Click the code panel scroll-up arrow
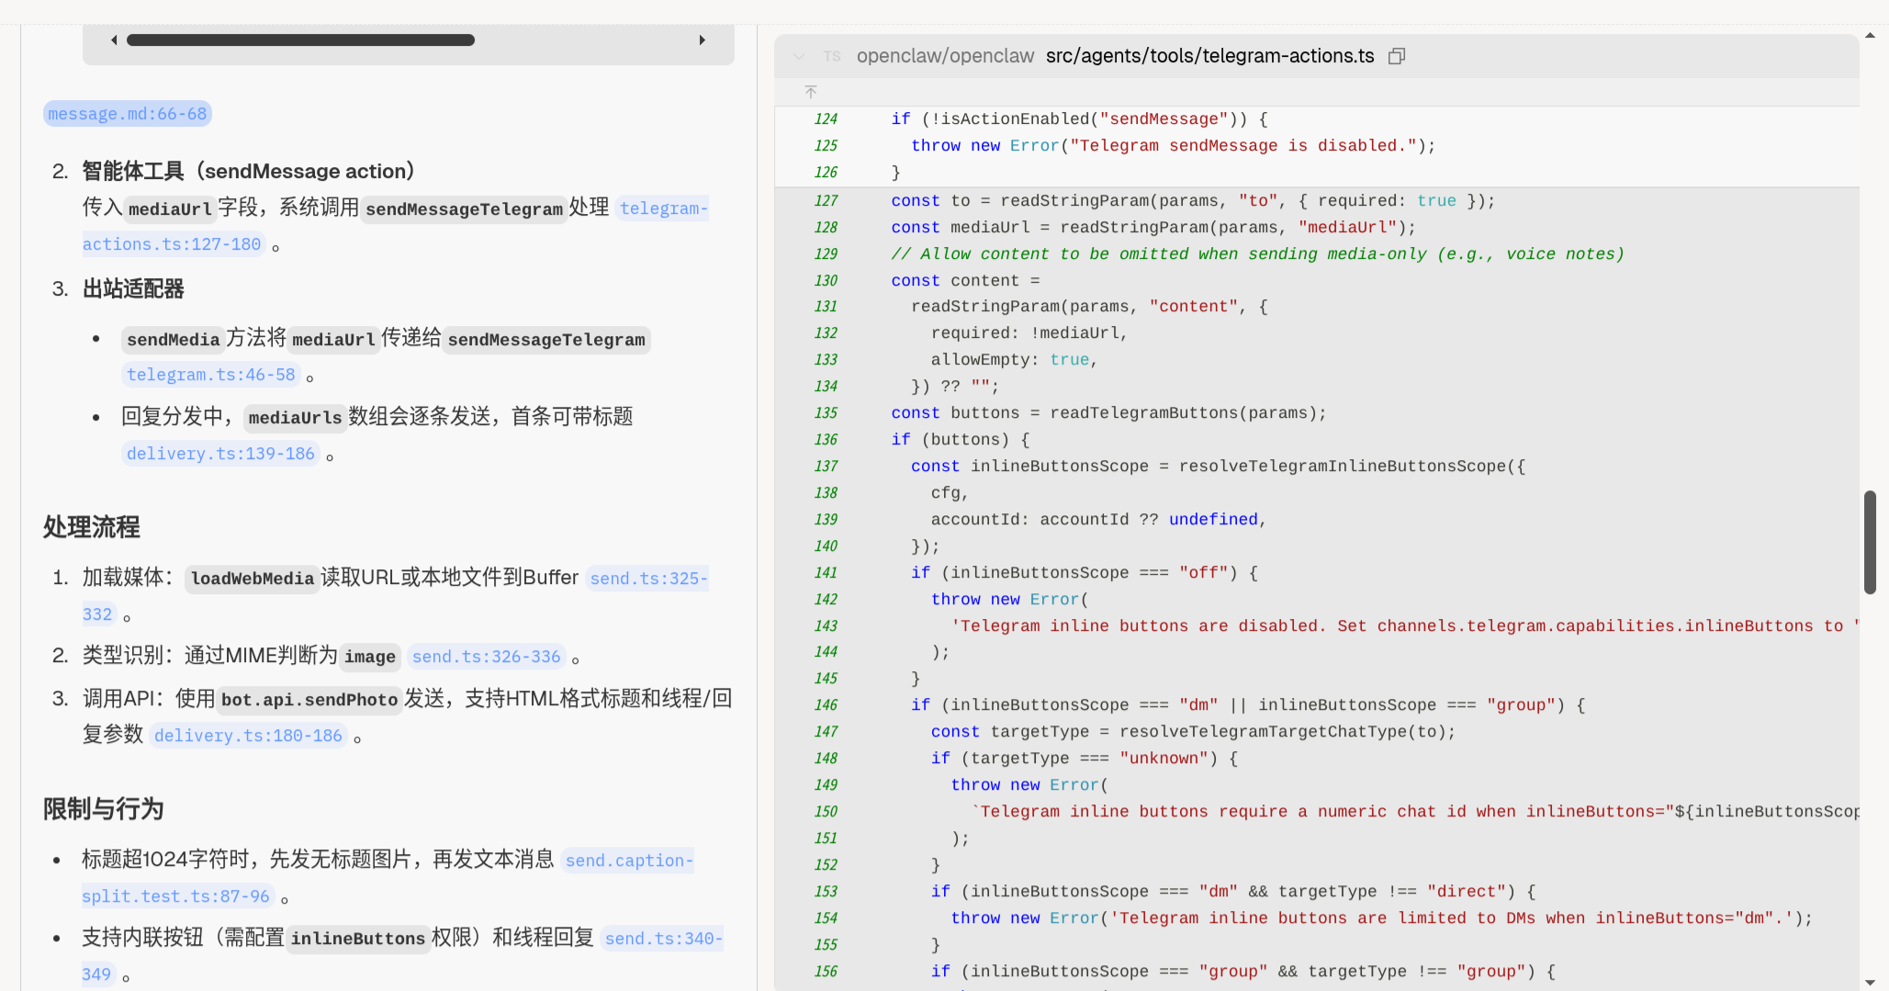This screenshot has height=991, width=1889. 1870,36
